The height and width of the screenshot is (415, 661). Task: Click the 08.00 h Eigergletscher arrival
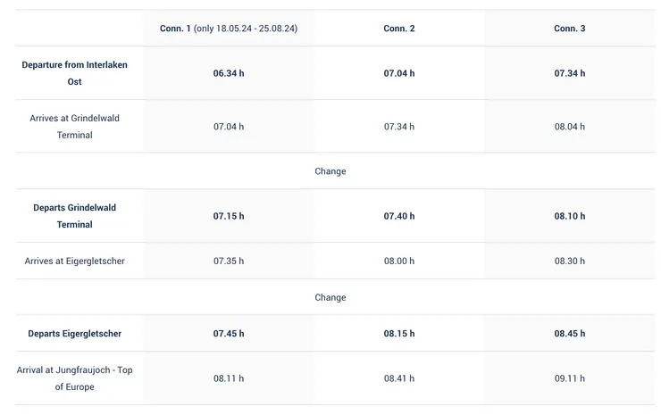pos(398,261)
